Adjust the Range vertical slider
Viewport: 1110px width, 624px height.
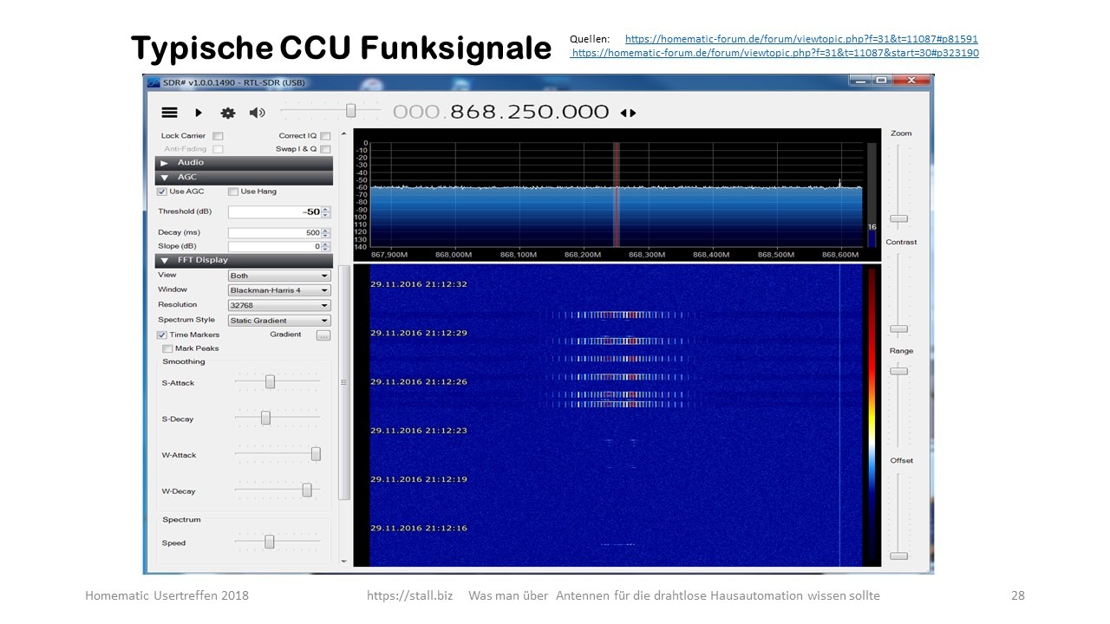[899, 371]
